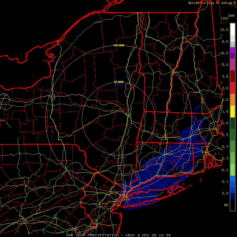Click the 8.0 legend value
The image size is (237, 237).
(225, 41)
